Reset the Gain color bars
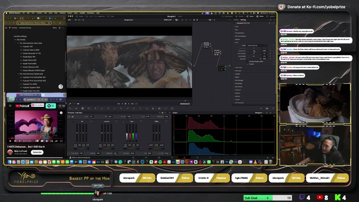The width and height of the screenshot is (359, 202). pos(141,121)
